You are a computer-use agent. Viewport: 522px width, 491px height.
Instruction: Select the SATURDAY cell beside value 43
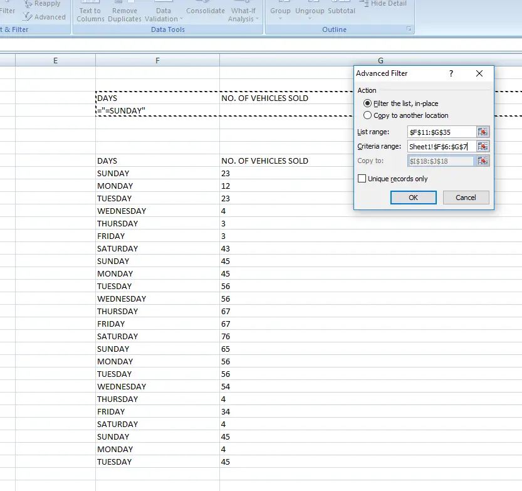pos(157,248)
